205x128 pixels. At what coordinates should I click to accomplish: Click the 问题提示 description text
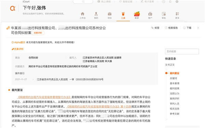tap(63, 66)
